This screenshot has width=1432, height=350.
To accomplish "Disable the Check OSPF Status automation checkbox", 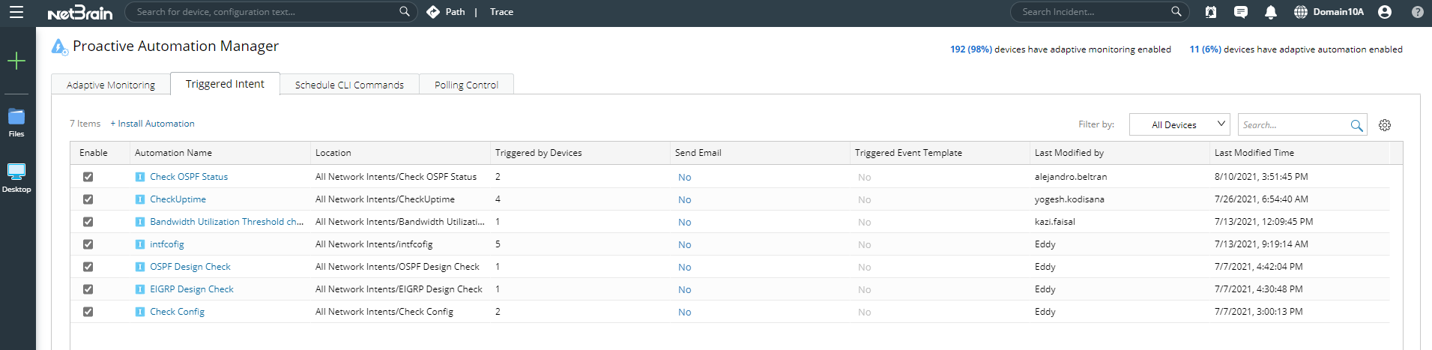I will pyautogui.click(x=88, y=177).
